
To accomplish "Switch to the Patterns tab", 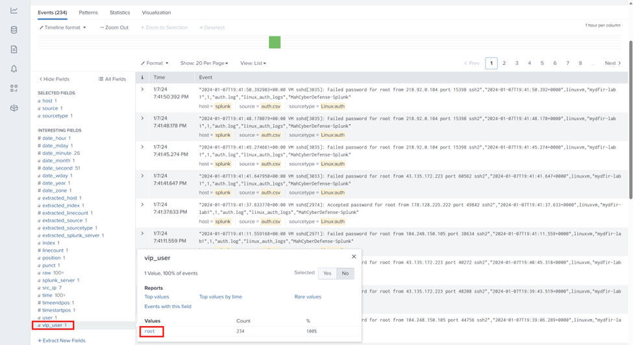I will tap(88, 12).
